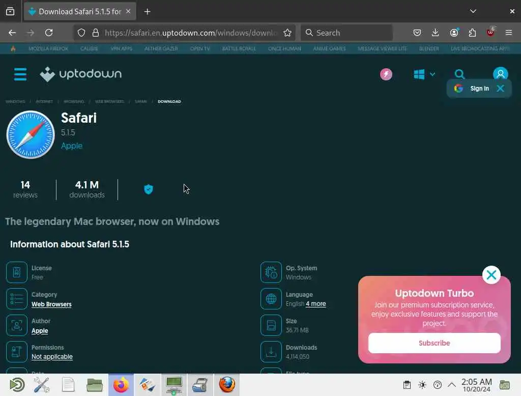Adjust brightness from the tray icon

point(422,385)
